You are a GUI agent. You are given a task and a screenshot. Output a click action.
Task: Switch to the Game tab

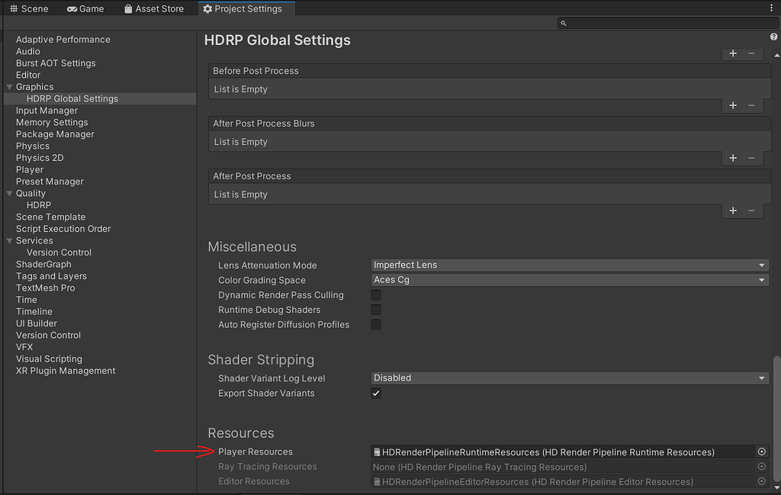85,9
